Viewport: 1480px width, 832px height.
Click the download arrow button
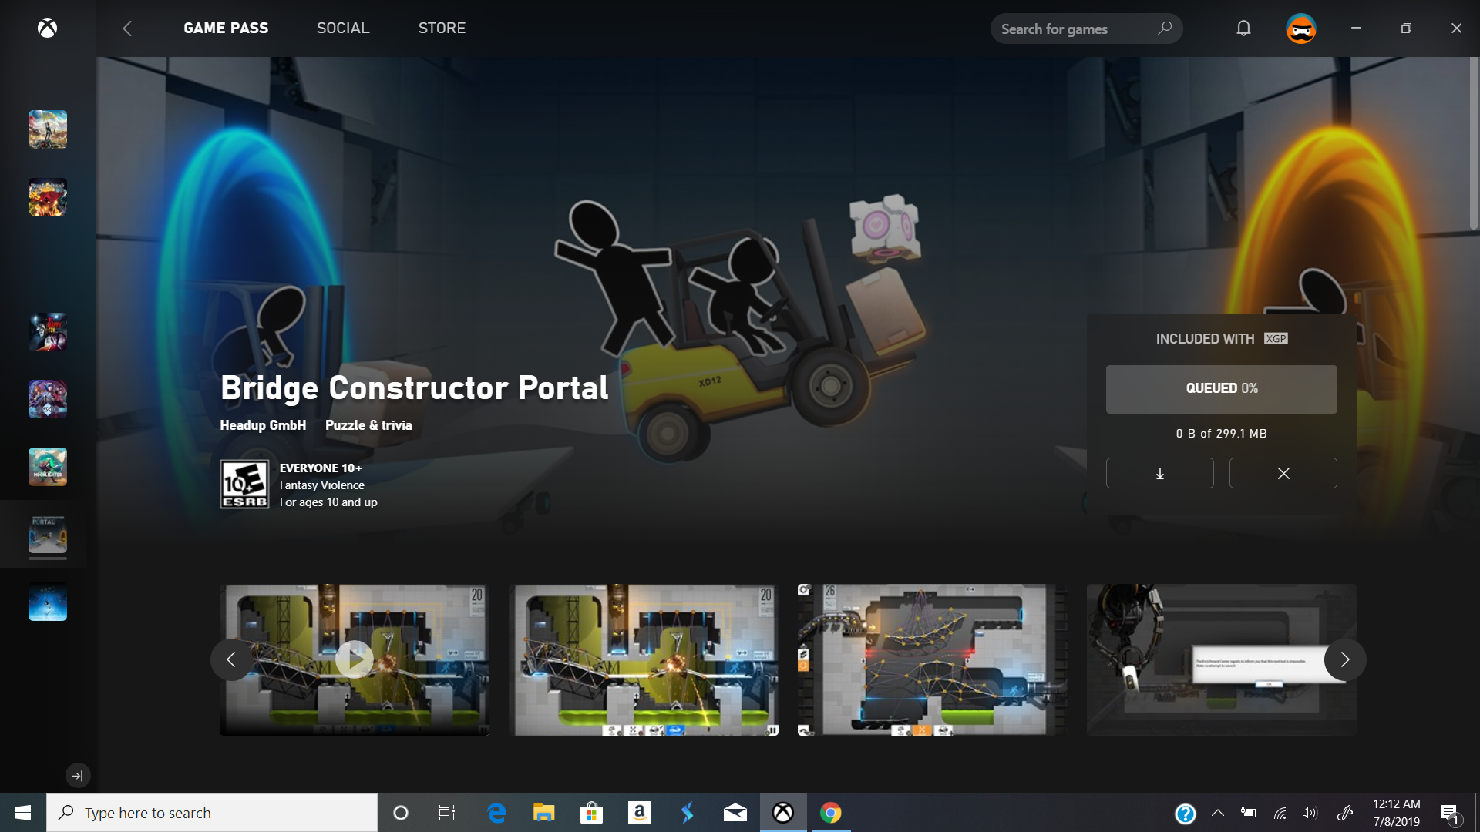pyautogui.click(x=1159, y=473)
